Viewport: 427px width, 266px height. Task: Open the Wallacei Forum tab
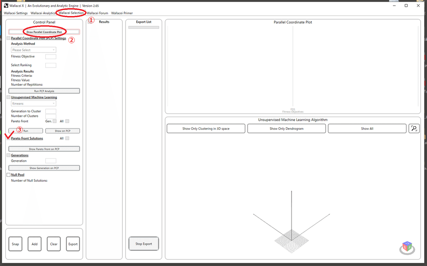(x=97, y=13)
